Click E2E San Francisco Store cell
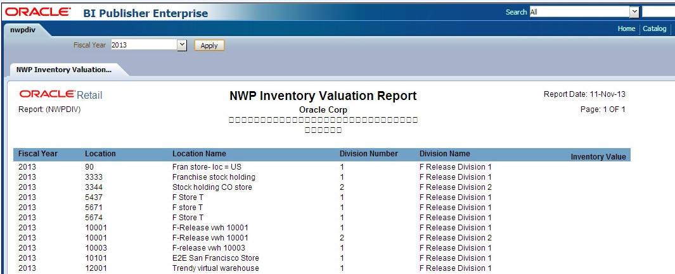Viewport: 675px width, 274px height. click(215, 258)
